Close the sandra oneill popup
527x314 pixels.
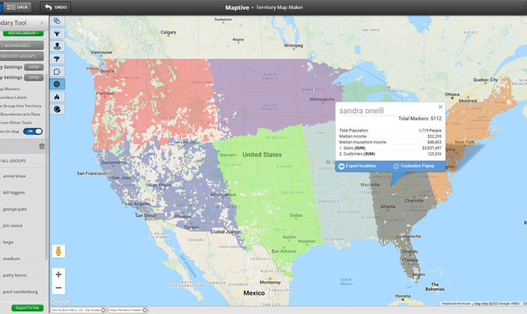click(x=440, y=107)
